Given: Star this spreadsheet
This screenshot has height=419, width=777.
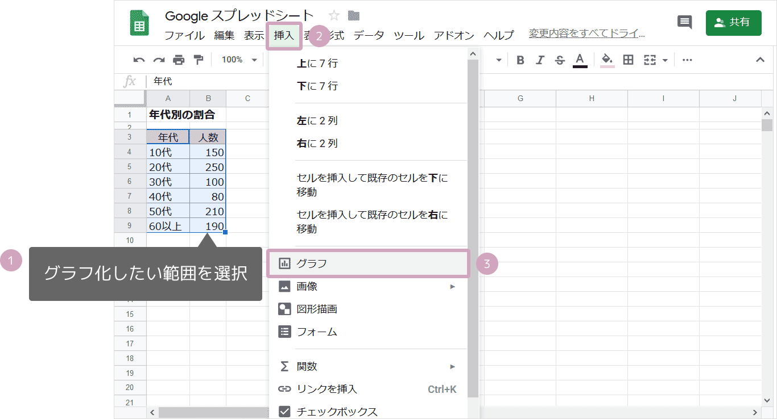Looking at the screenshot, I should coord(334,16).
